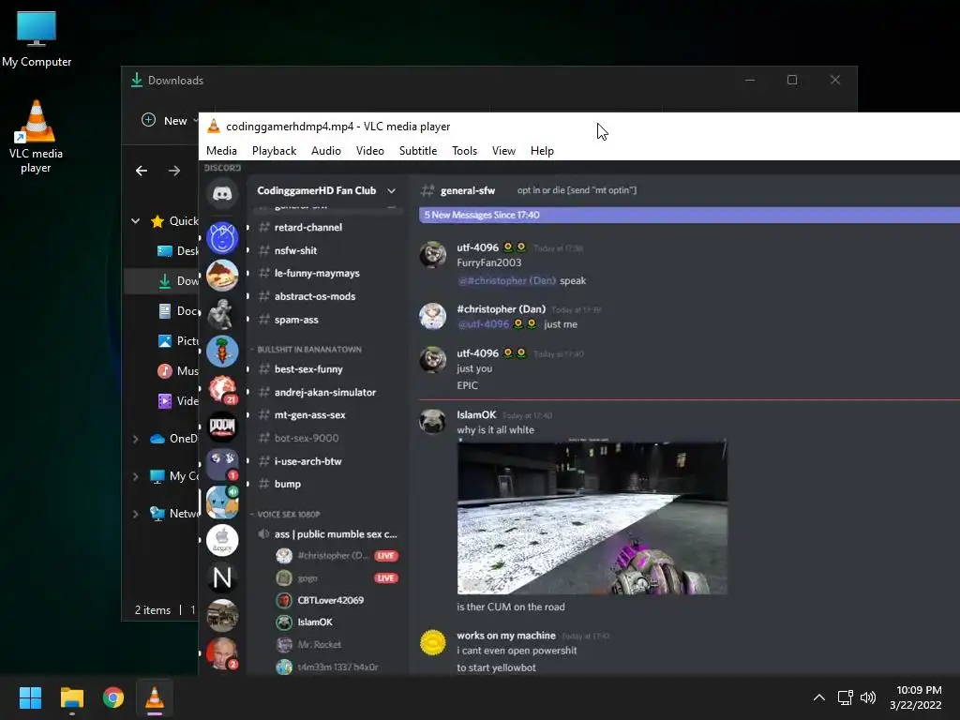The width and height of the screenshot is (960, 720).
Task: Open the taskbar clock and date
Action: pos(917,697)
